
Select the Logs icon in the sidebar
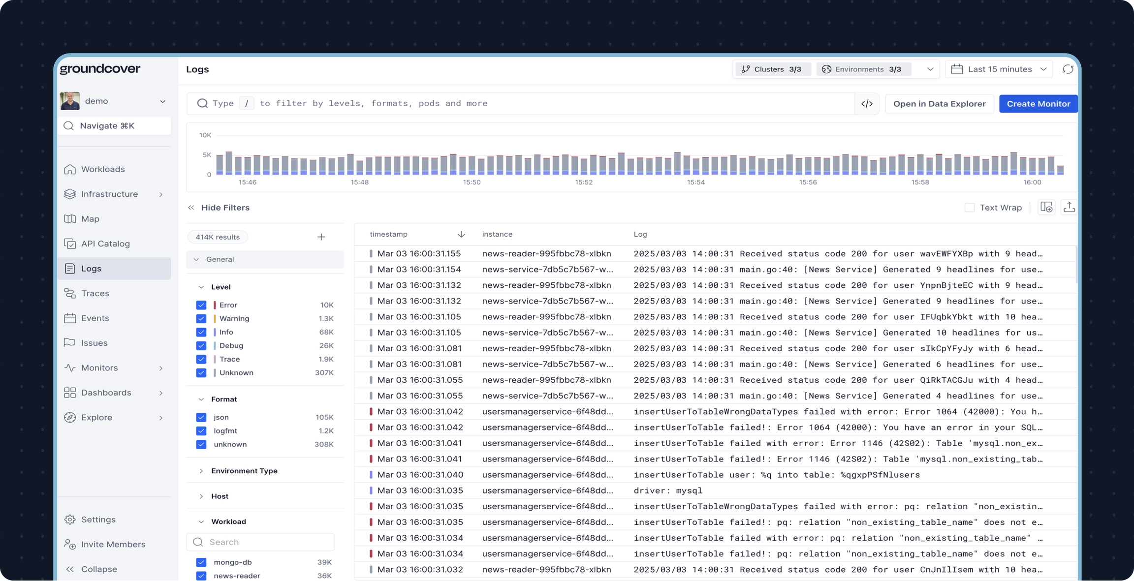point(70,268)
